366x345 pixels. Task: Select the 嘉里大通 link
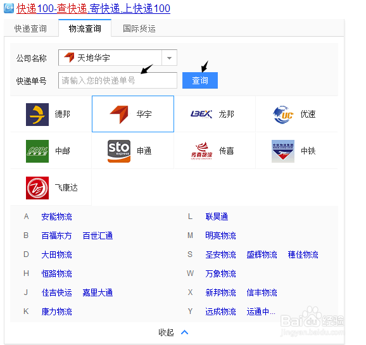[x=98, y=292]
